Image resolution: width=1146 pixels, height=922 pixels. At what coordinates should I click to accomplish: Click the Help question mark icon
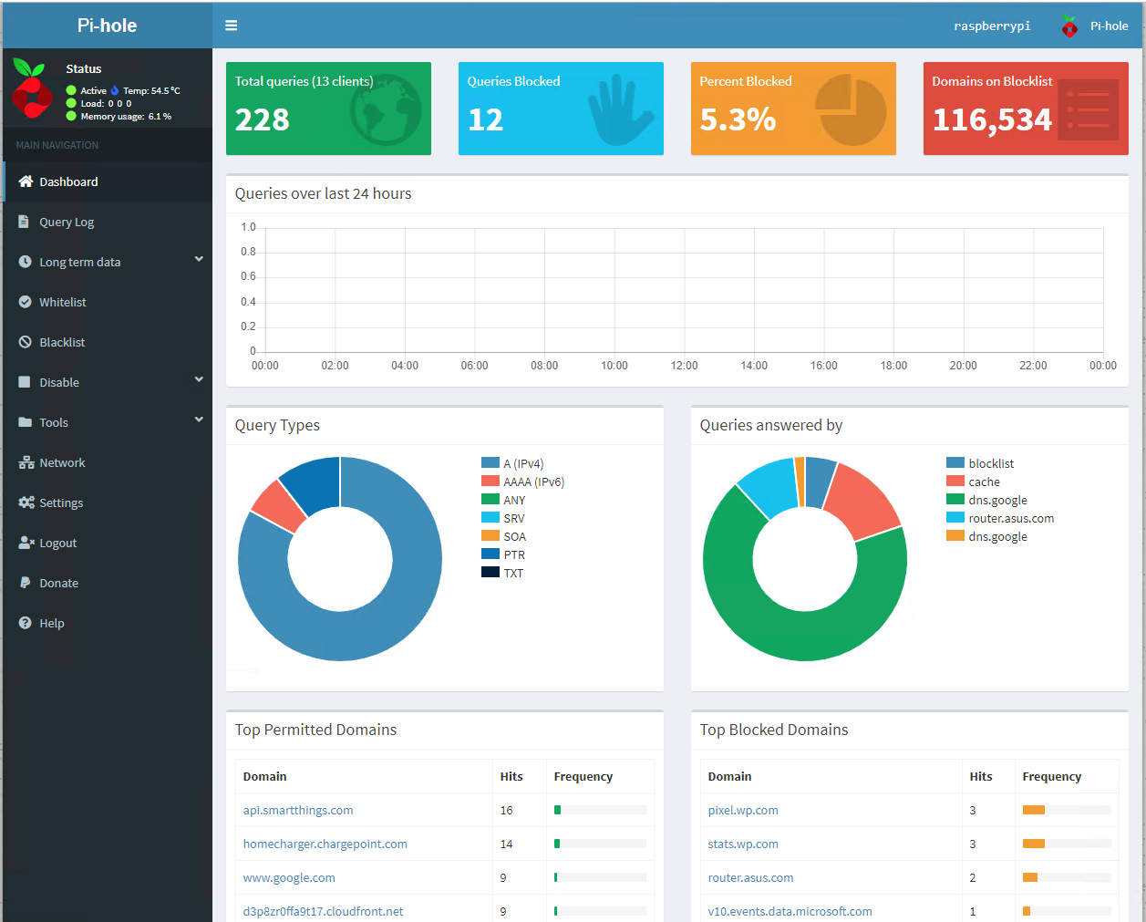point(26,623)
